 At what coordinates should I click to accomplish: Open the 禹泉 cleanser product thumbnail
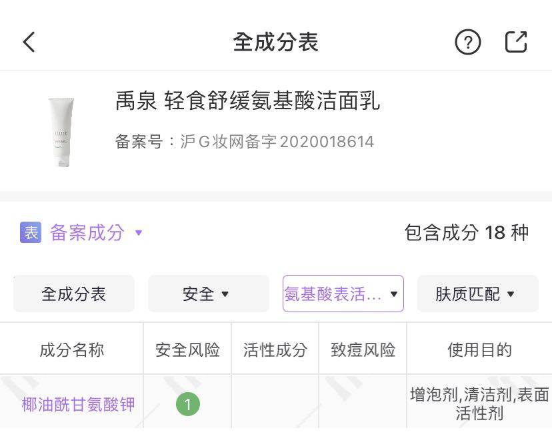pyautogui.click(x=60, y=131)
